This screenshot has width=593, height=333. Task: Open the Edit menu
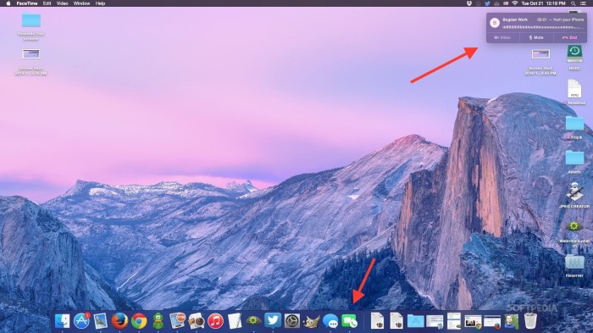pos(47,3)
